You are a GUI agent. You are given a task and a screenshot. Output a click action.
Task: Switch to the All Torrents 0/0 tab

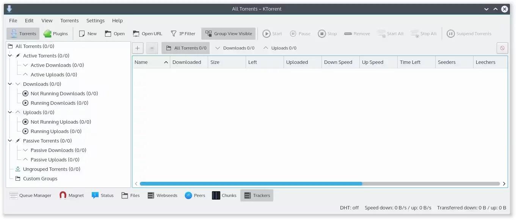pos(186,48)
